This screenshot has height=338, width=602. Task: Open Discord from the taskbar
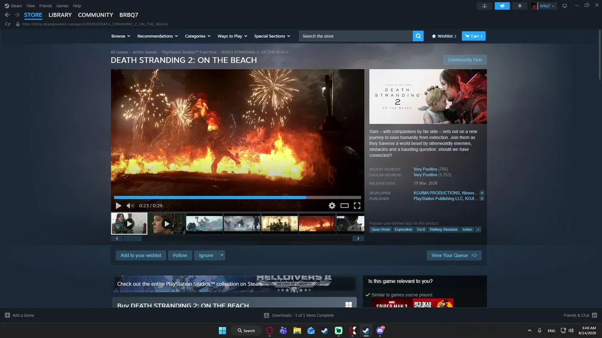coord(380,330)
